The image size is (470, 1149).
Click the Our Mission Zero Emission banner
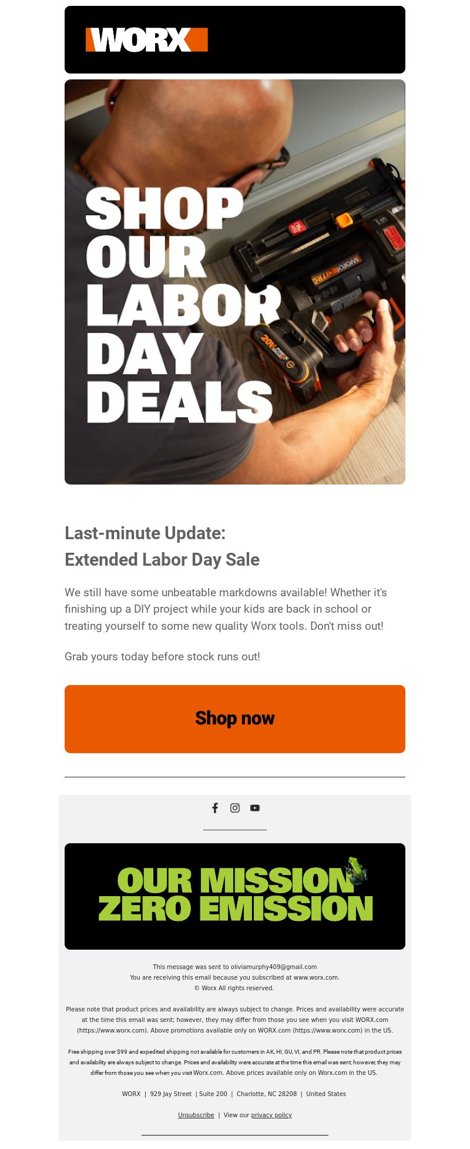[235, 896]
